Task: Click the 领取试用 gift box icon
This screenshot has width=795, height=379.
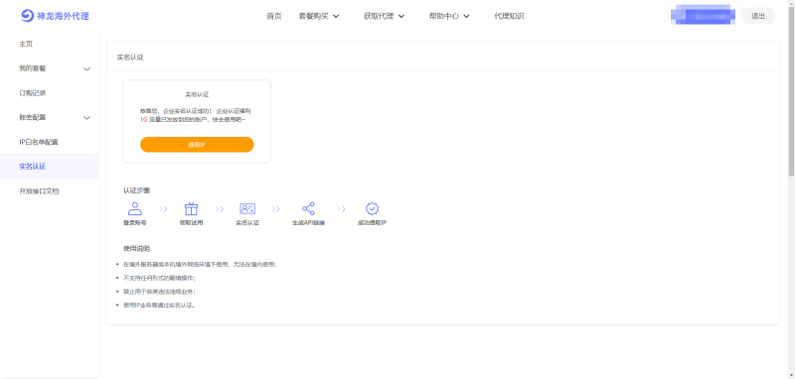Action: pos(191,208)
